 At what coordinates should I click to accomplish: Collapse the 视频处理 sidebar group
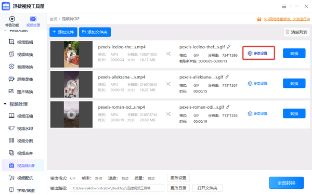[x=5, y=103]
